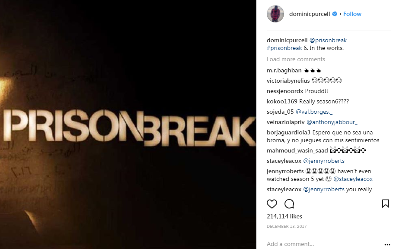Screen dimensions: 393x249
Task: Open the @anthonyjabbour_ mention
Action: click(332, 122)
